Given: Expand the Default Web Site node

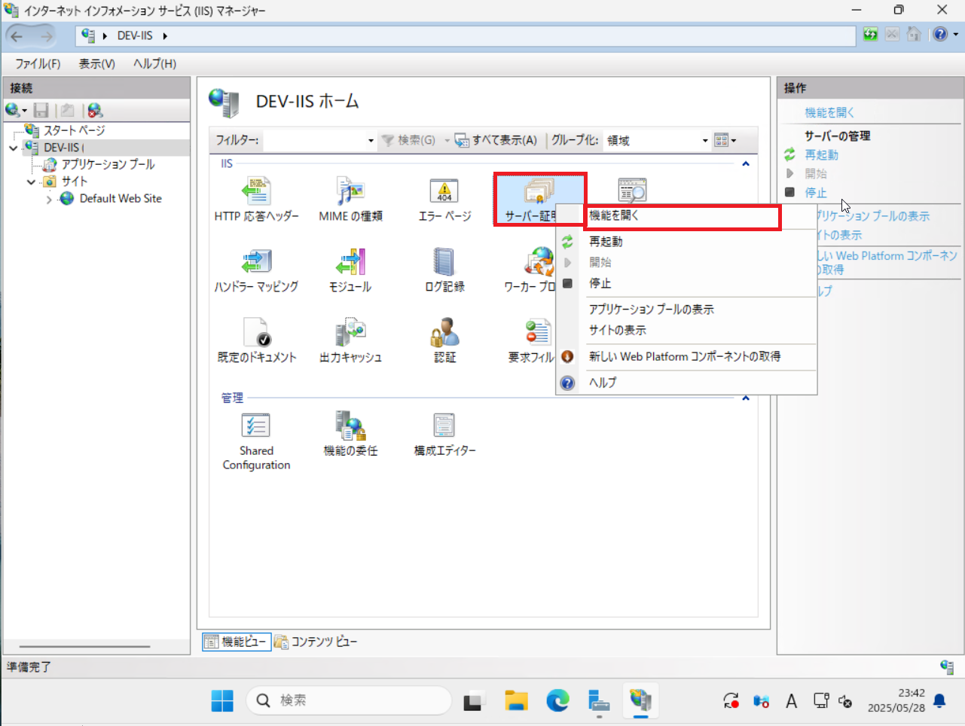Looking at the screenshot, I should (49, 199).
